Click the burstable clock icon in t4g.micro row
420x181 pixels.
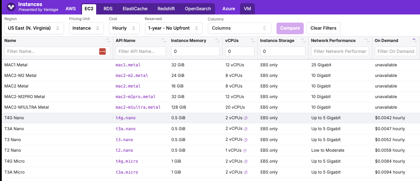coord(246,162)
